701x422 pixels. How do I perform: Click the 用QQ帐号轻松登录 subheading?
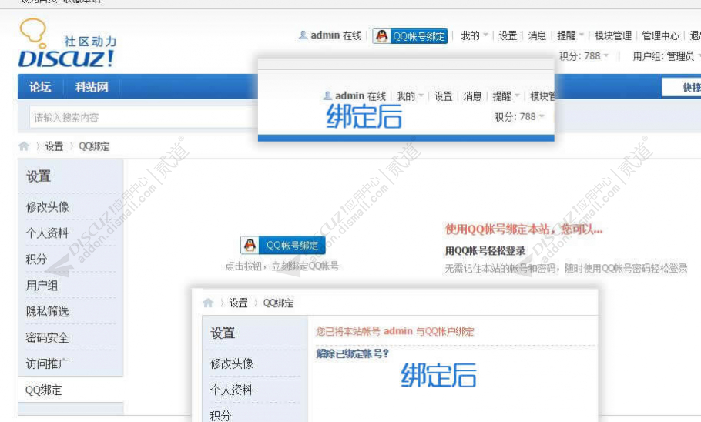click(x=485, y=251)
